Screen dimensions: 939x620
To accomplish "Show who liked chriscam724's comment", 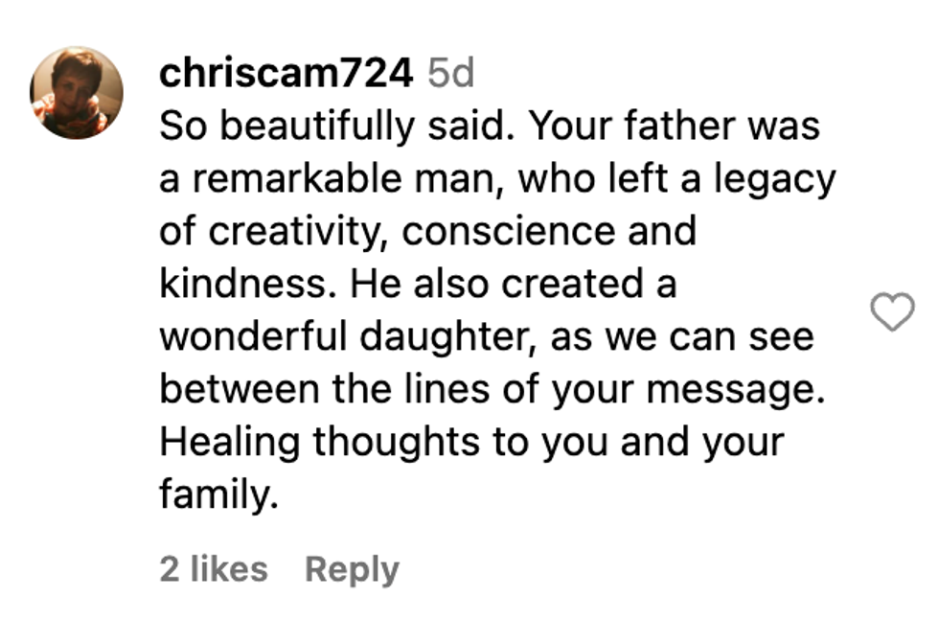I will point(213,569).
